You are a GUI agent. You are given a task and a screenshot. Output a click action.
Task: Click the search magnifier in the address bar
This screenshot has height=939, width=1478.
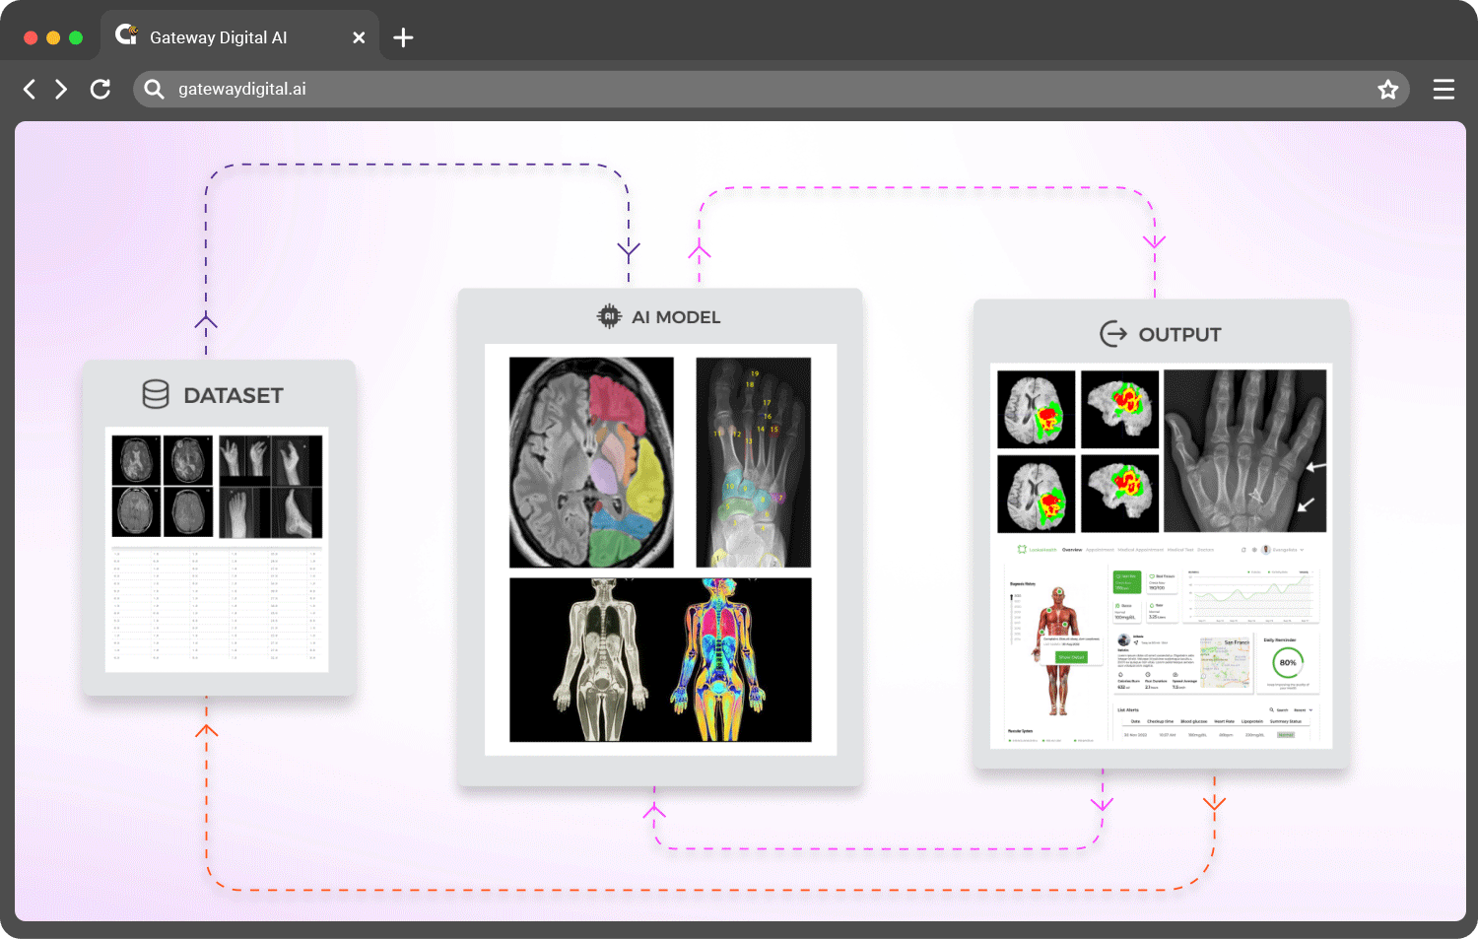tap(154, 90)
